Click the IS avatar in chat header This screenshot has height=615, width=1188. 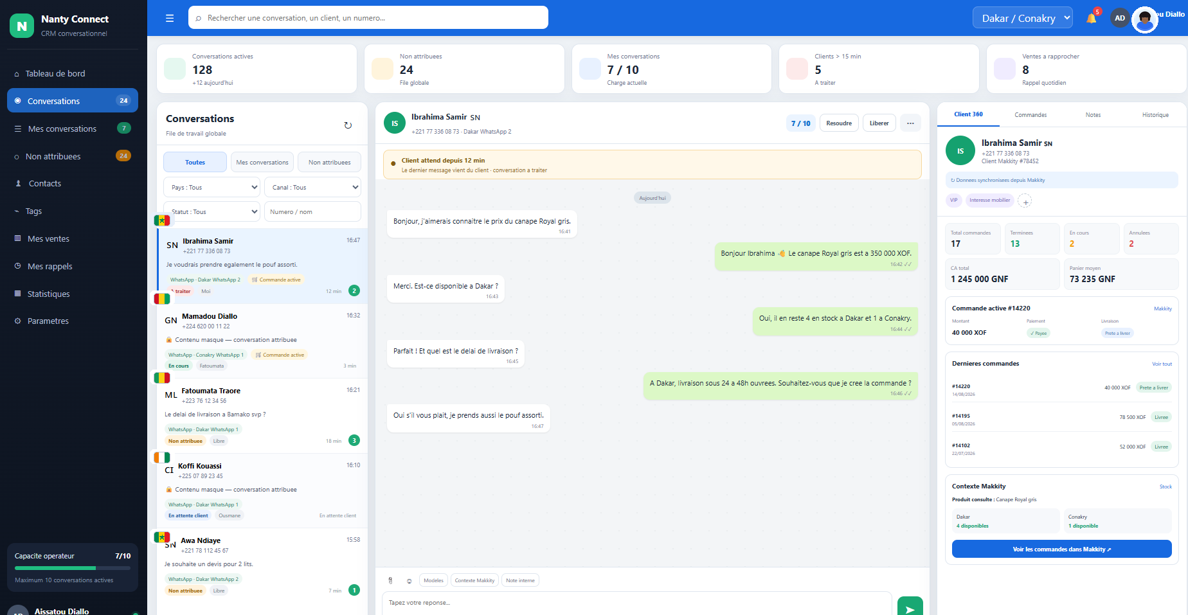395,123
